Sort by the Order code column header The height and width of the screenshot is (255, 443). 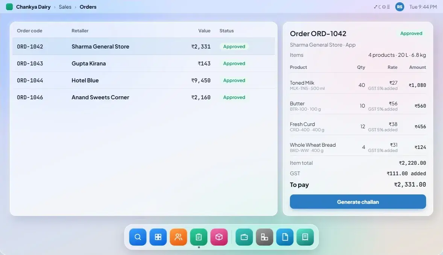30,30
